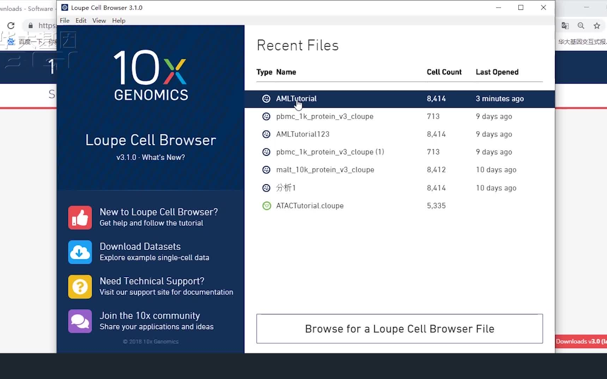The width and height of the screenshot is (607, 379).
Task: Click the 分析1 file type icon
Action: (x=266, y=188)
